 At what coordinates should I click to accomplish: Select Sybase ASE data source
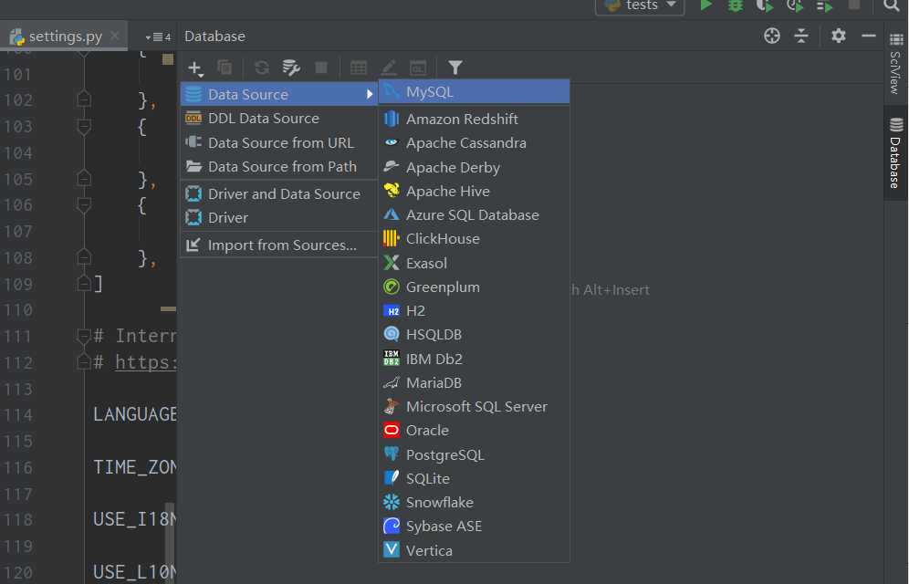pyautogui.click(x=475, y=527)
